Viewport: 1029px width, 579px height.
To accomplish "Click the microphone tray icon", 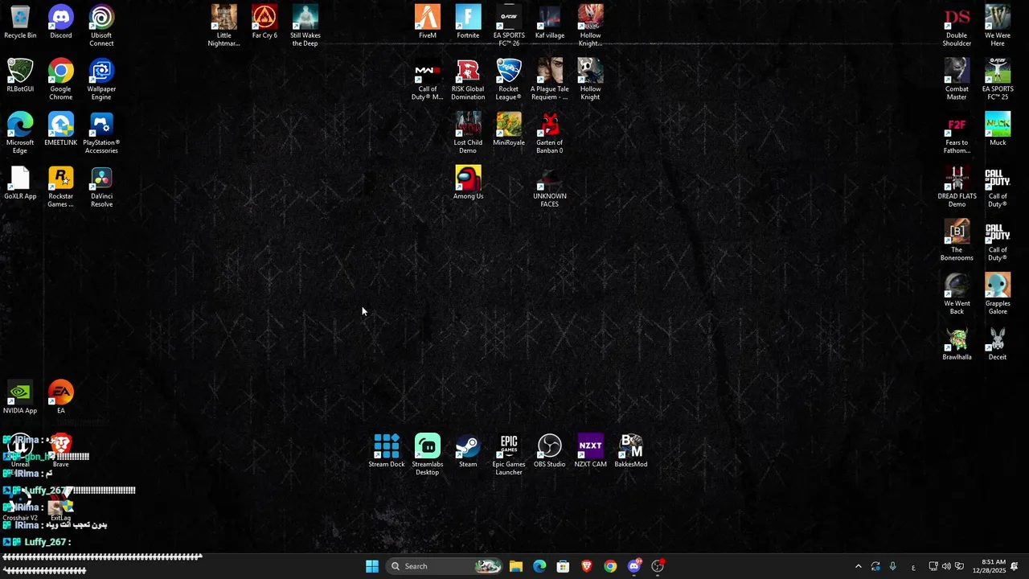I will (x=892, y=566).
